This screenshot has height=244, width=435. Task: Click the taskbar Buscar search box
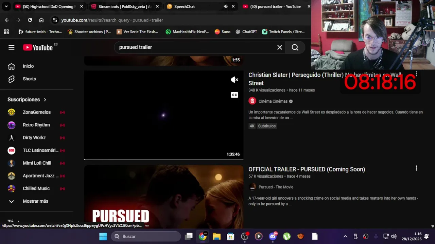(146, 236)
